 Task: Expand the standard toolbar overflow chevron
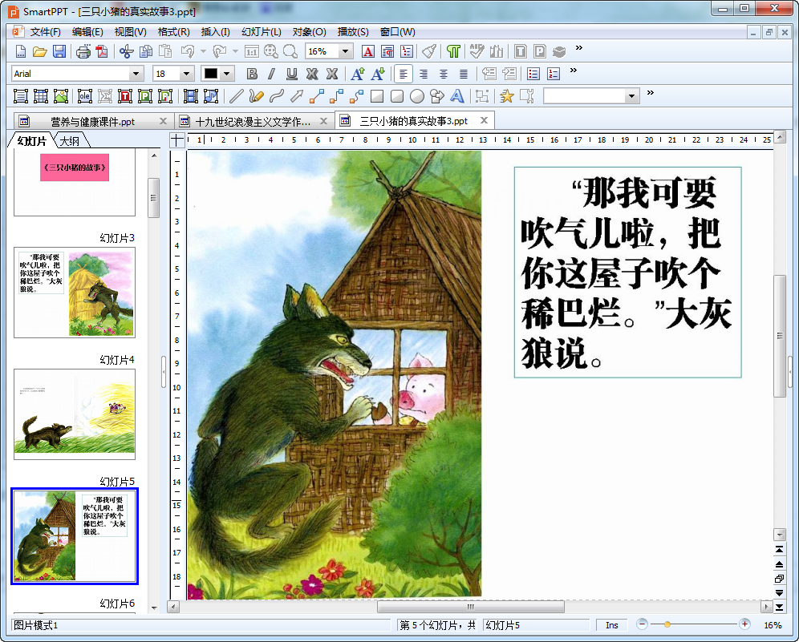pos(579,48)
